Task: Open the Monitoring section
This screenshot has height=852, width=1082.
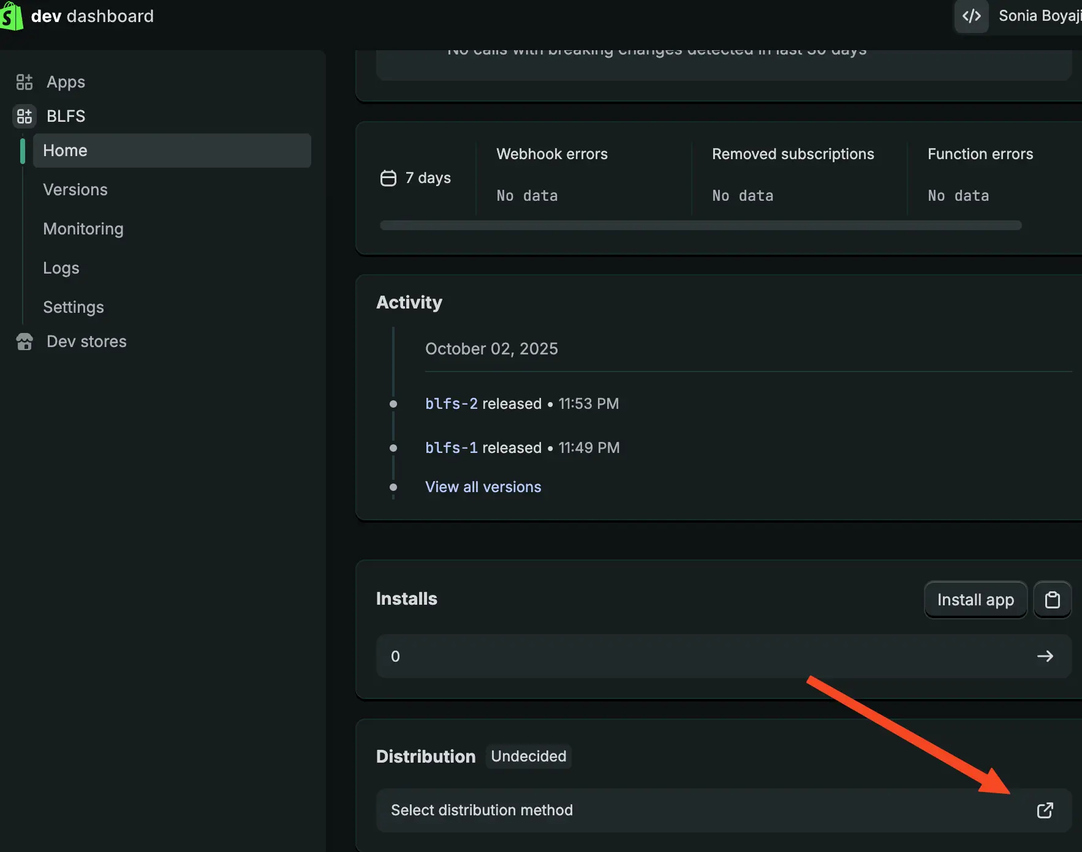Action: pos(83,229)
